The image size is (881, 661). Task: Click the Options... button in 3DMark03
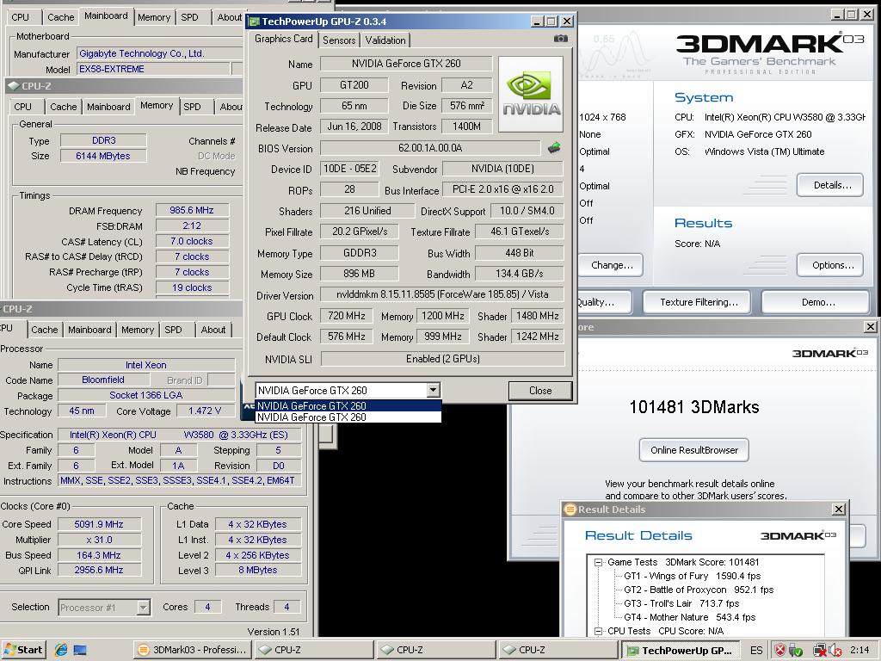[830, 265]
